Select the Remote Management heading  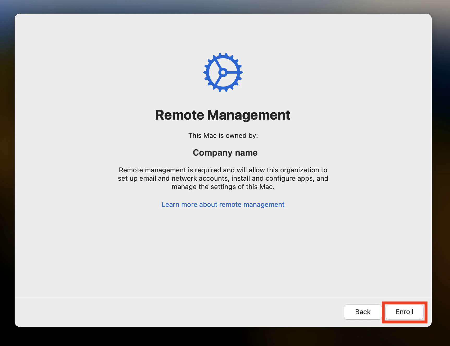click(223, 115)
